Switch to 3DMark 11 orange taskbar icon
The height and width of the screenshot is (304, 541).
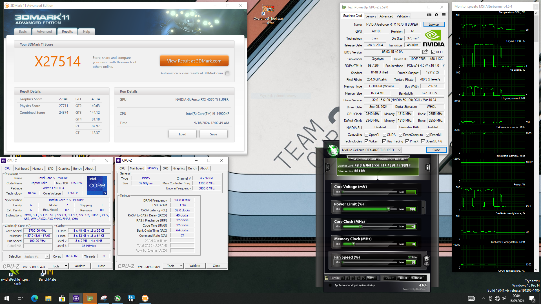coord(145,298)
